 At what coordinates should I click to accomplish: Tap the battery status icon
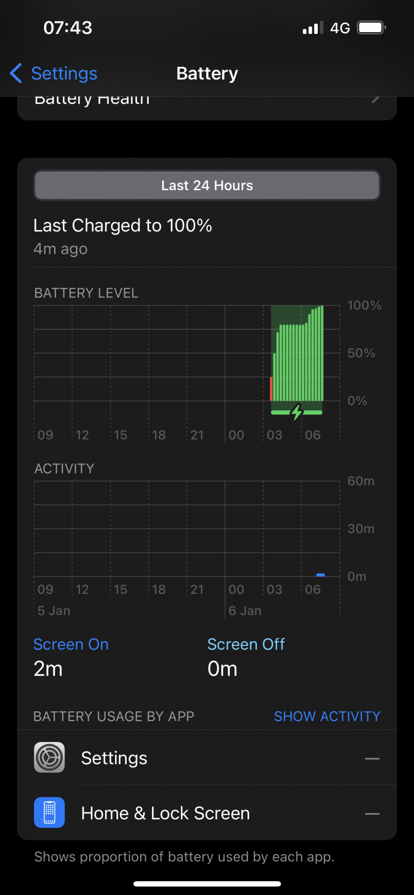[x=371, y=28]
